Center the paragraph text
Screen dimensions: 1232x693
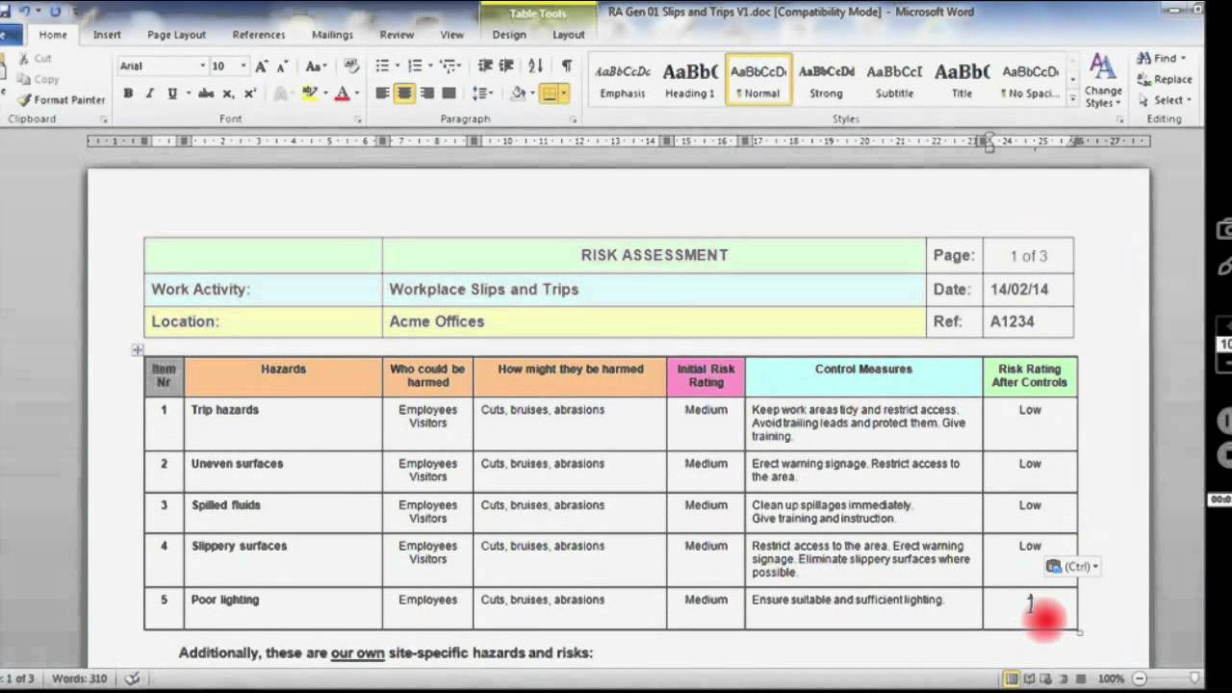point(404,93)
